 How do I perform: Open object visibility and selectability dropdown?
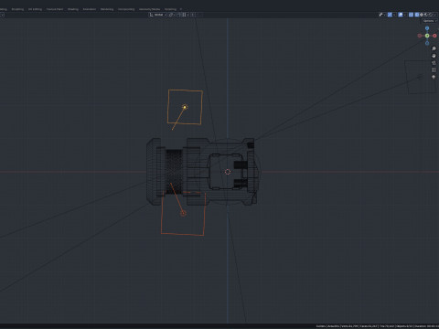pyautogui.click(x=382, y=15)
